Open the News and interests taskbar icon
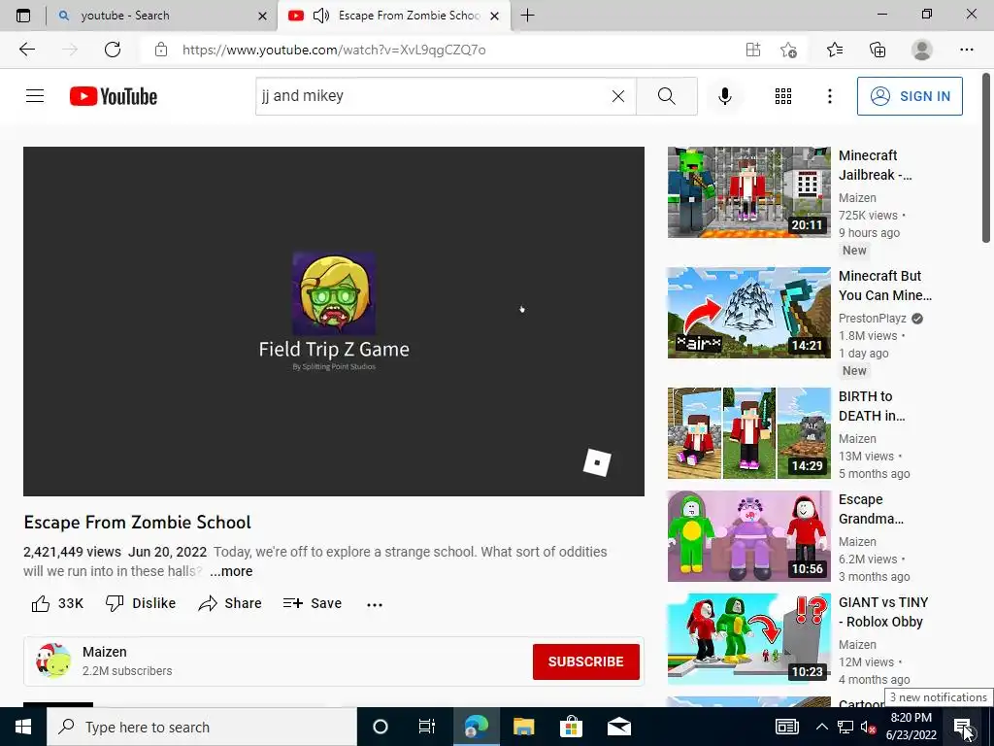 coord(786,727)
